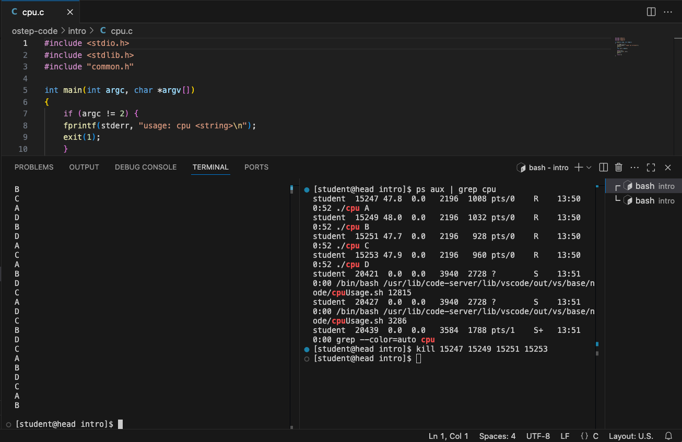
Task: Close the terminal panel
Action: 667,168
